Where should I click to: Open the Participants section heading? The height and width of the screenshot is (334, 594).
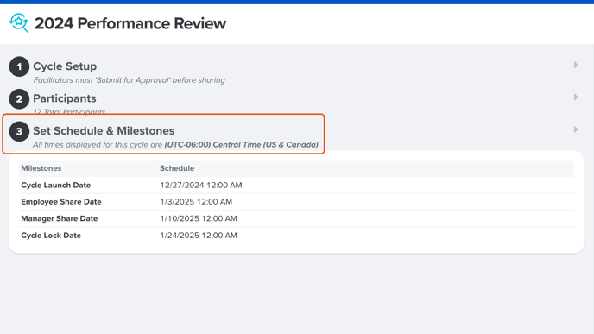[65, 98]
